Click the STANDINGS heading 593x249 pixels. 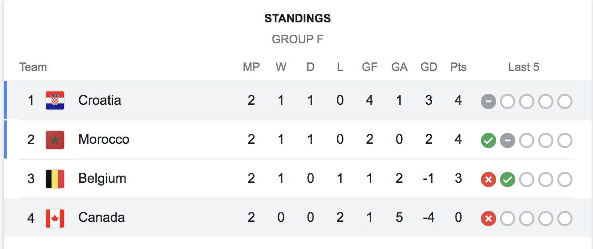(x=297, y=19)
